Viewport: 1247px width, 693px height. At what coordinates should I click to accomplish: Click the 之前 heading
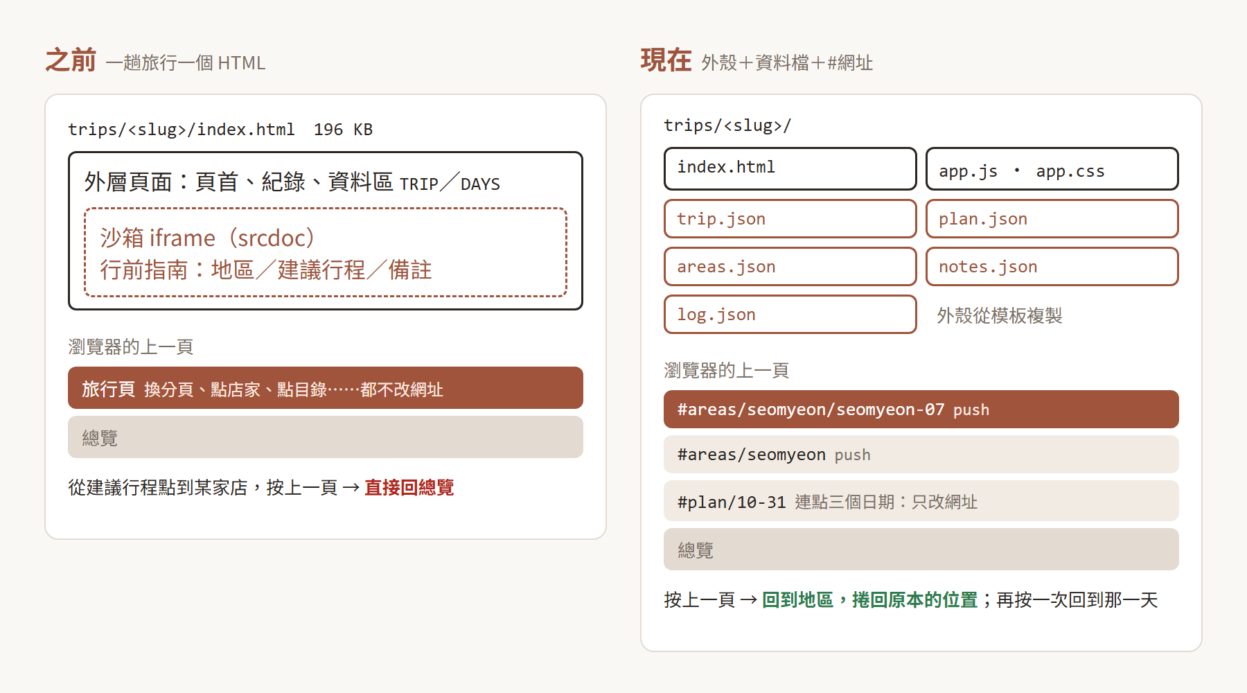pos(71,60)
